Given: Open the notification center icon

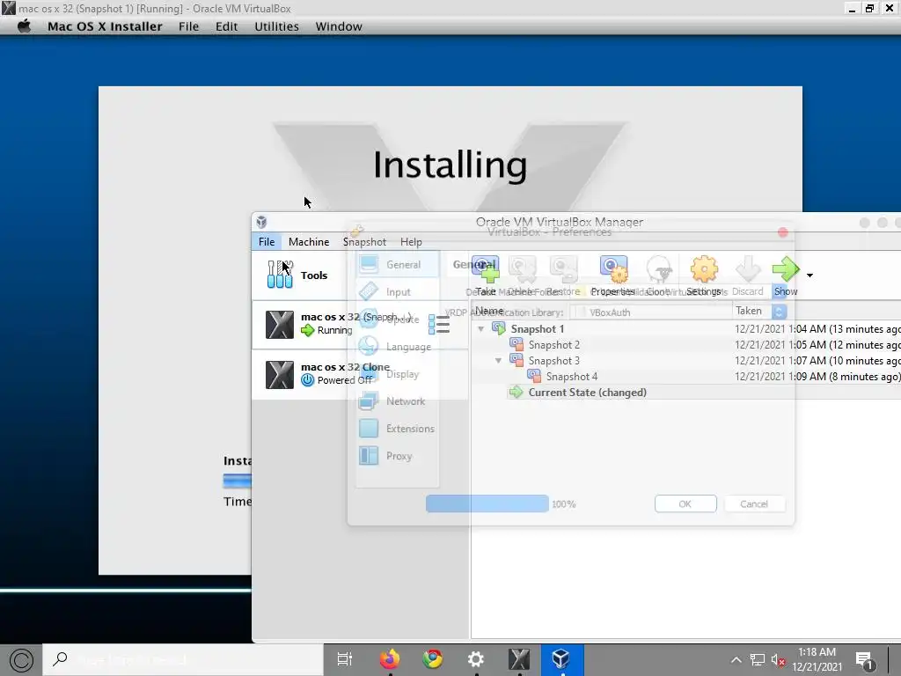Looking at the screenshot, I should [x=864, y=661].
